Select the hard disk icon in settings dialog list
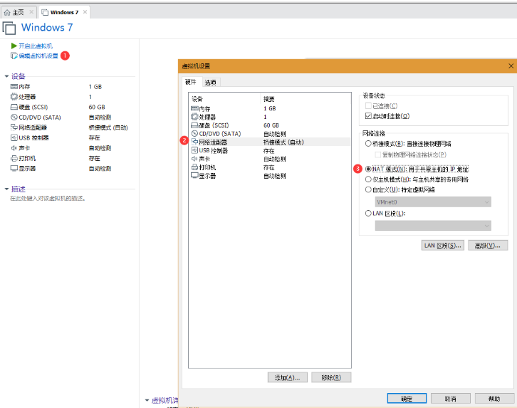This screenshot has height=408, width=517. [x=194, y=125]
